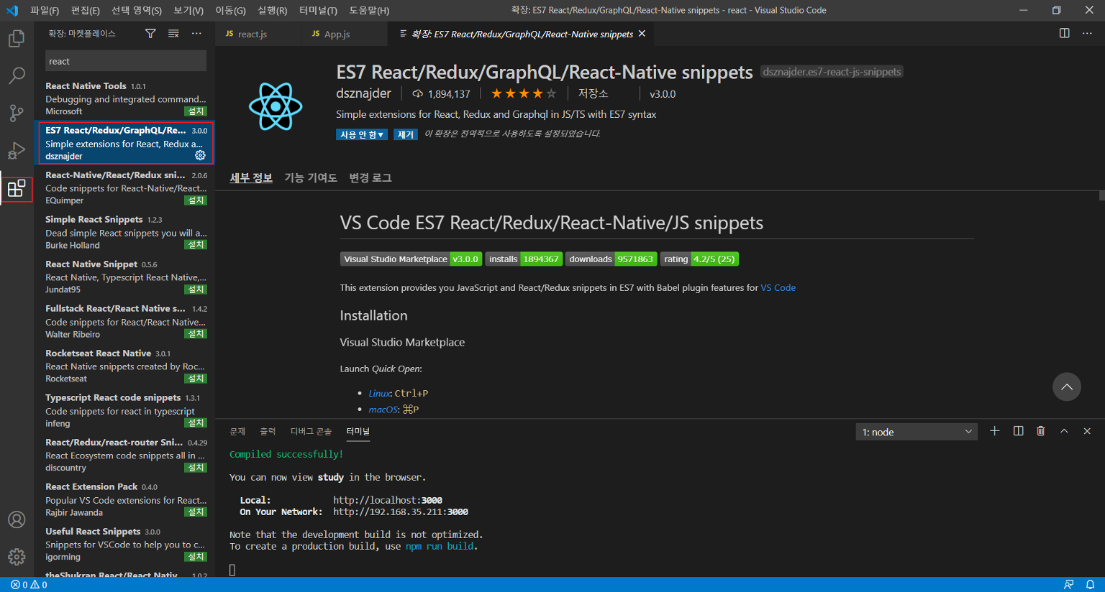Install React Extension Pack

coord(196,512)
